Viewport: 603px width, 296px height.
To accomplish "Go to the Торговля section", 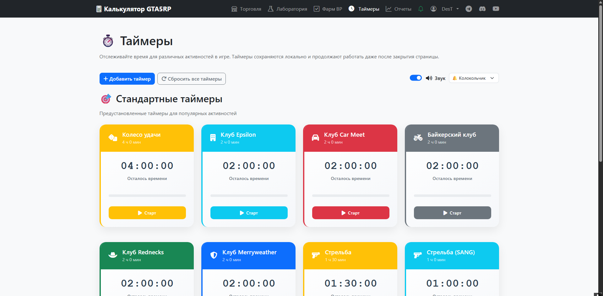I will click(246, 9).
